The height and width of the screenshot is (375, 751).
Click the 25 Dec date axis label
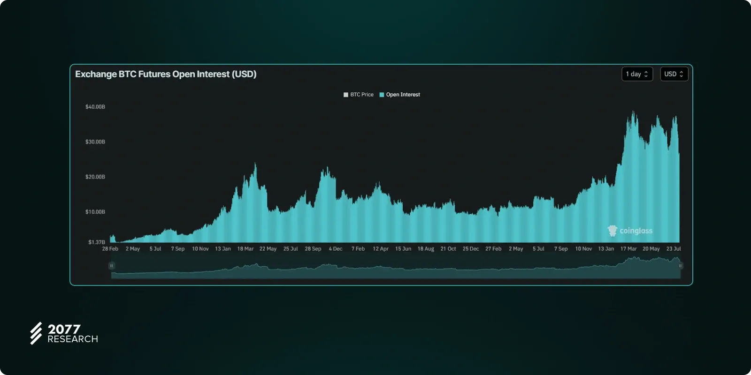[471, 249]
